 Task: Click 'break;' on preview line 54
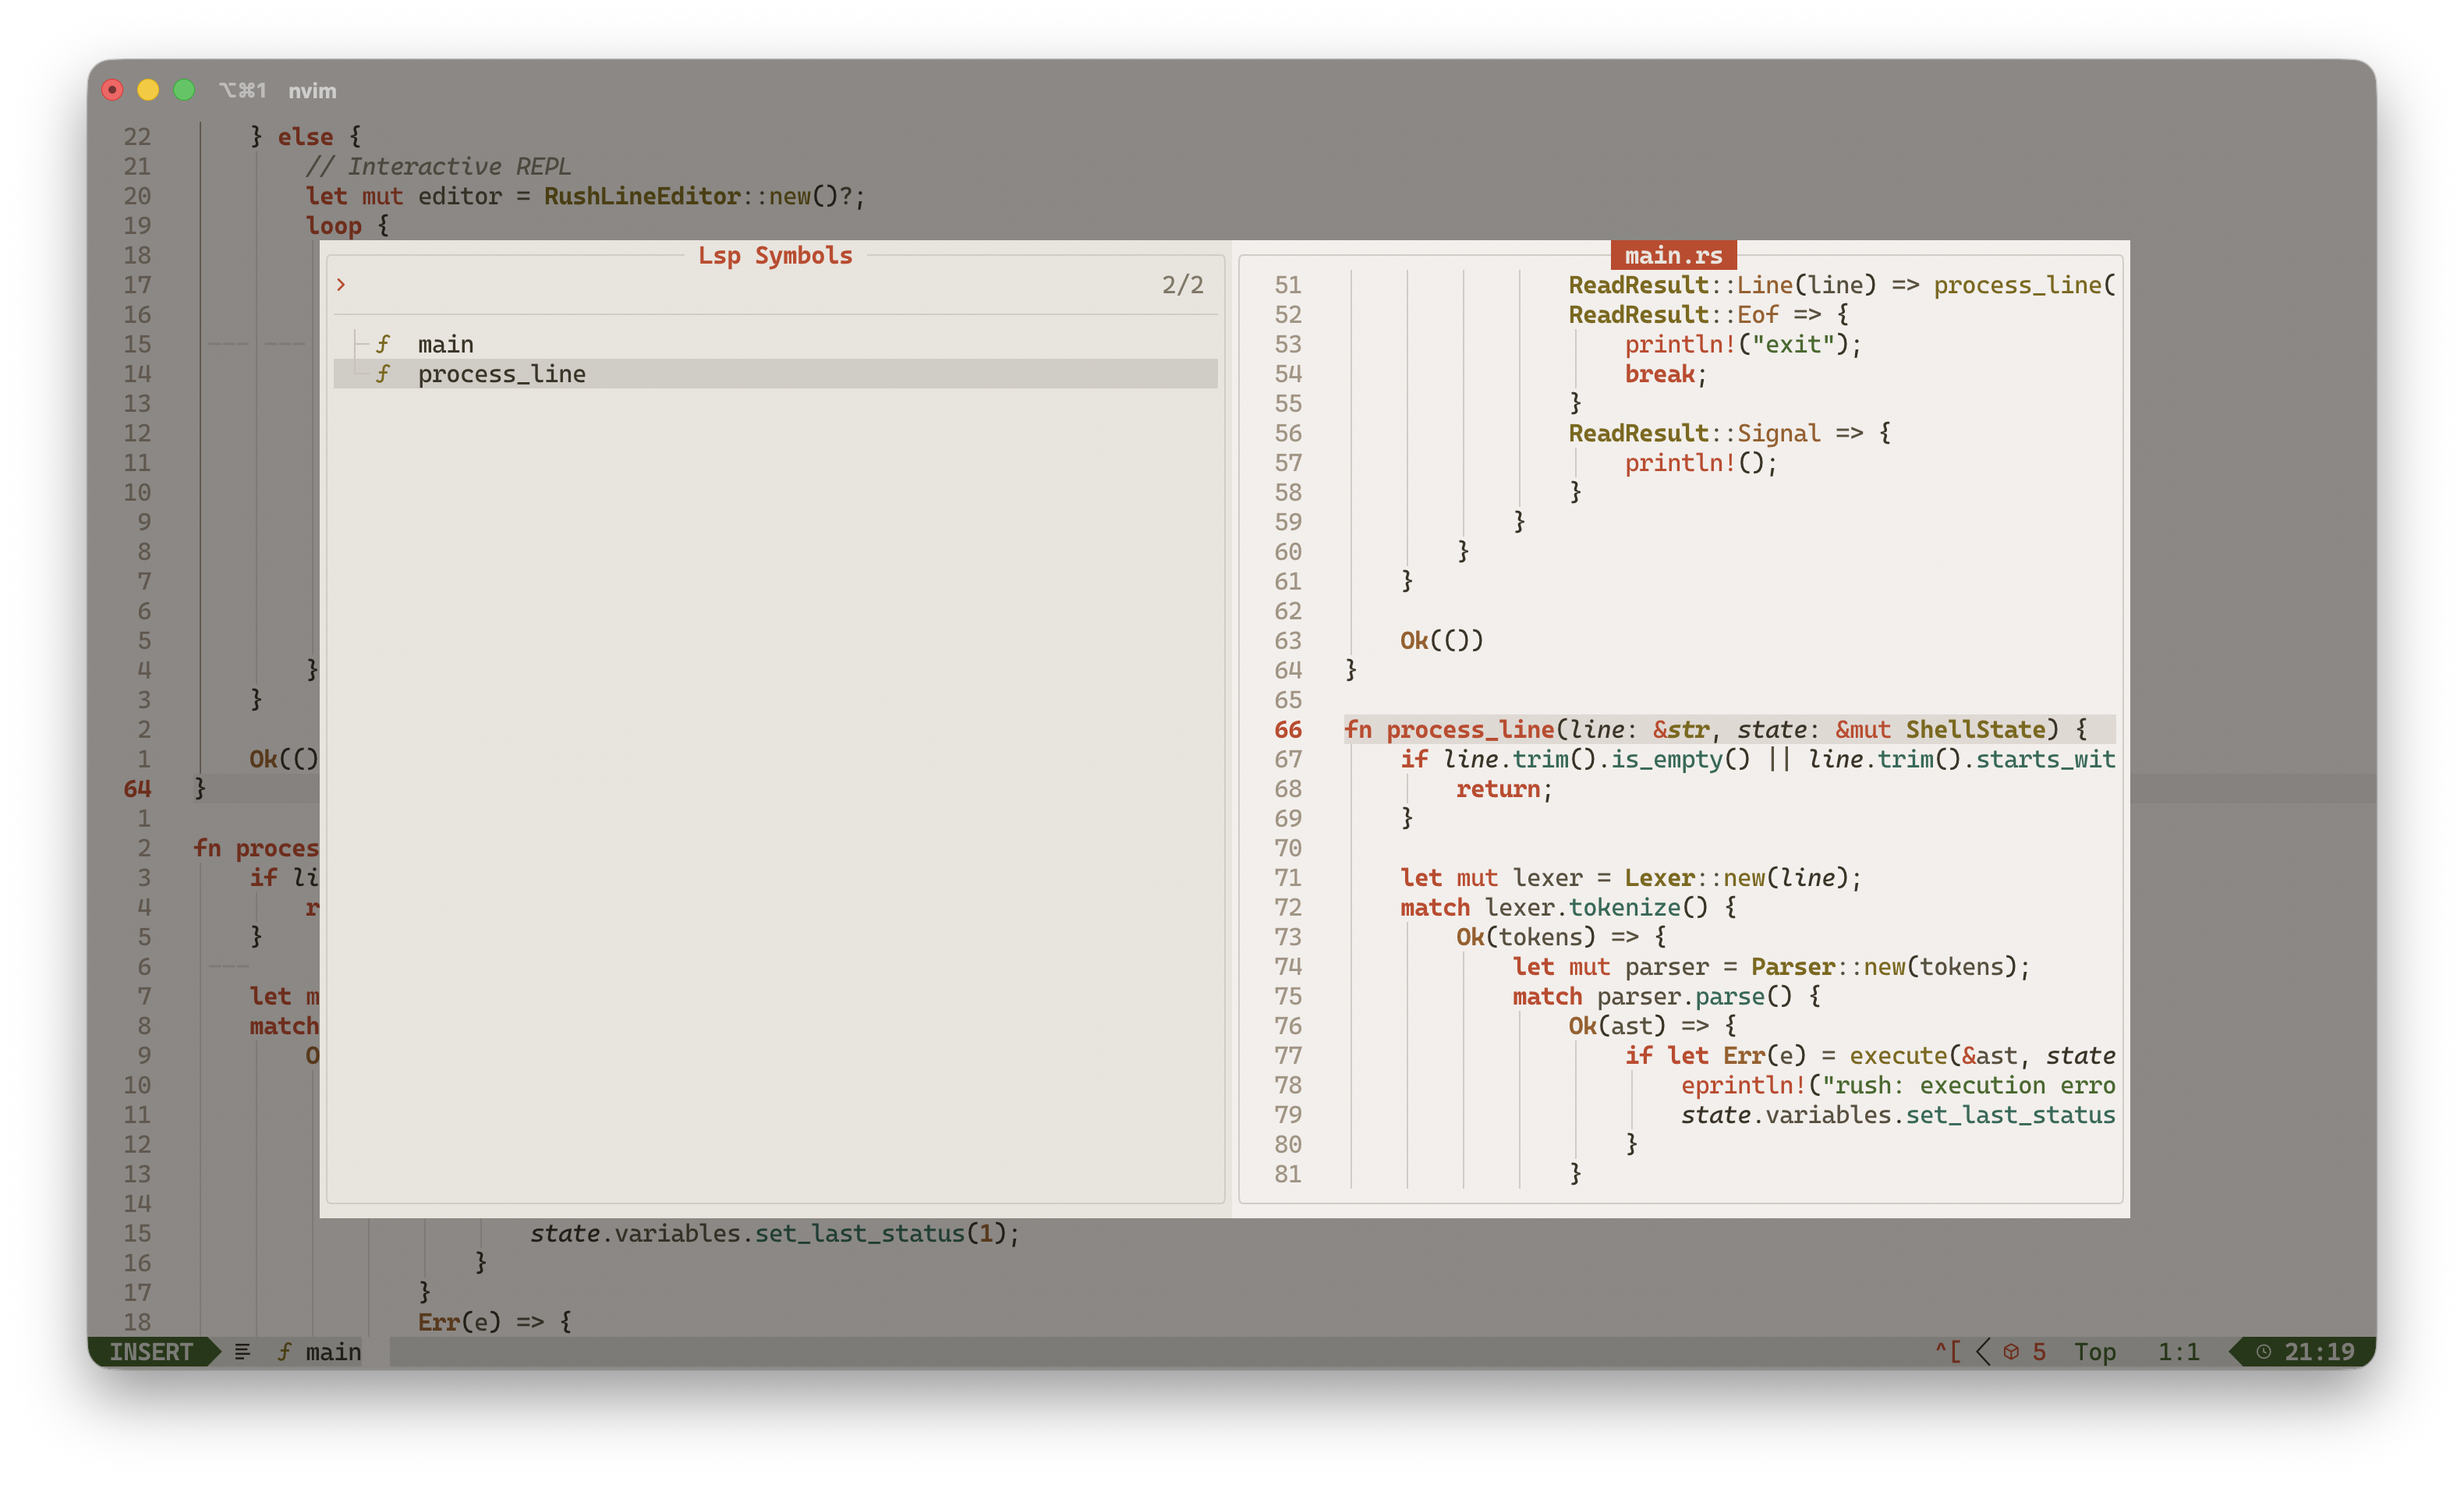tap(1665, 374)
